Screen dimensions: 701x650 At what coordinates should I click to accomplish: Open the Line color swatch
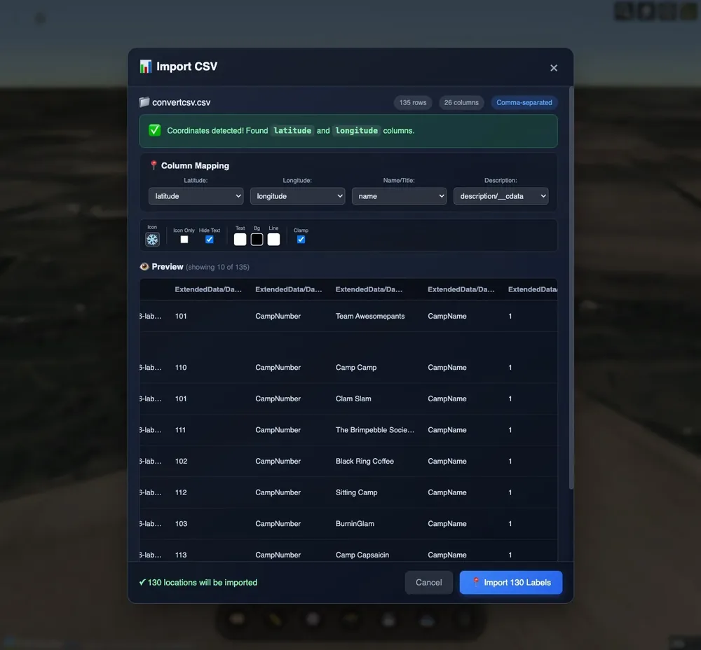click(x=273, y=240)
